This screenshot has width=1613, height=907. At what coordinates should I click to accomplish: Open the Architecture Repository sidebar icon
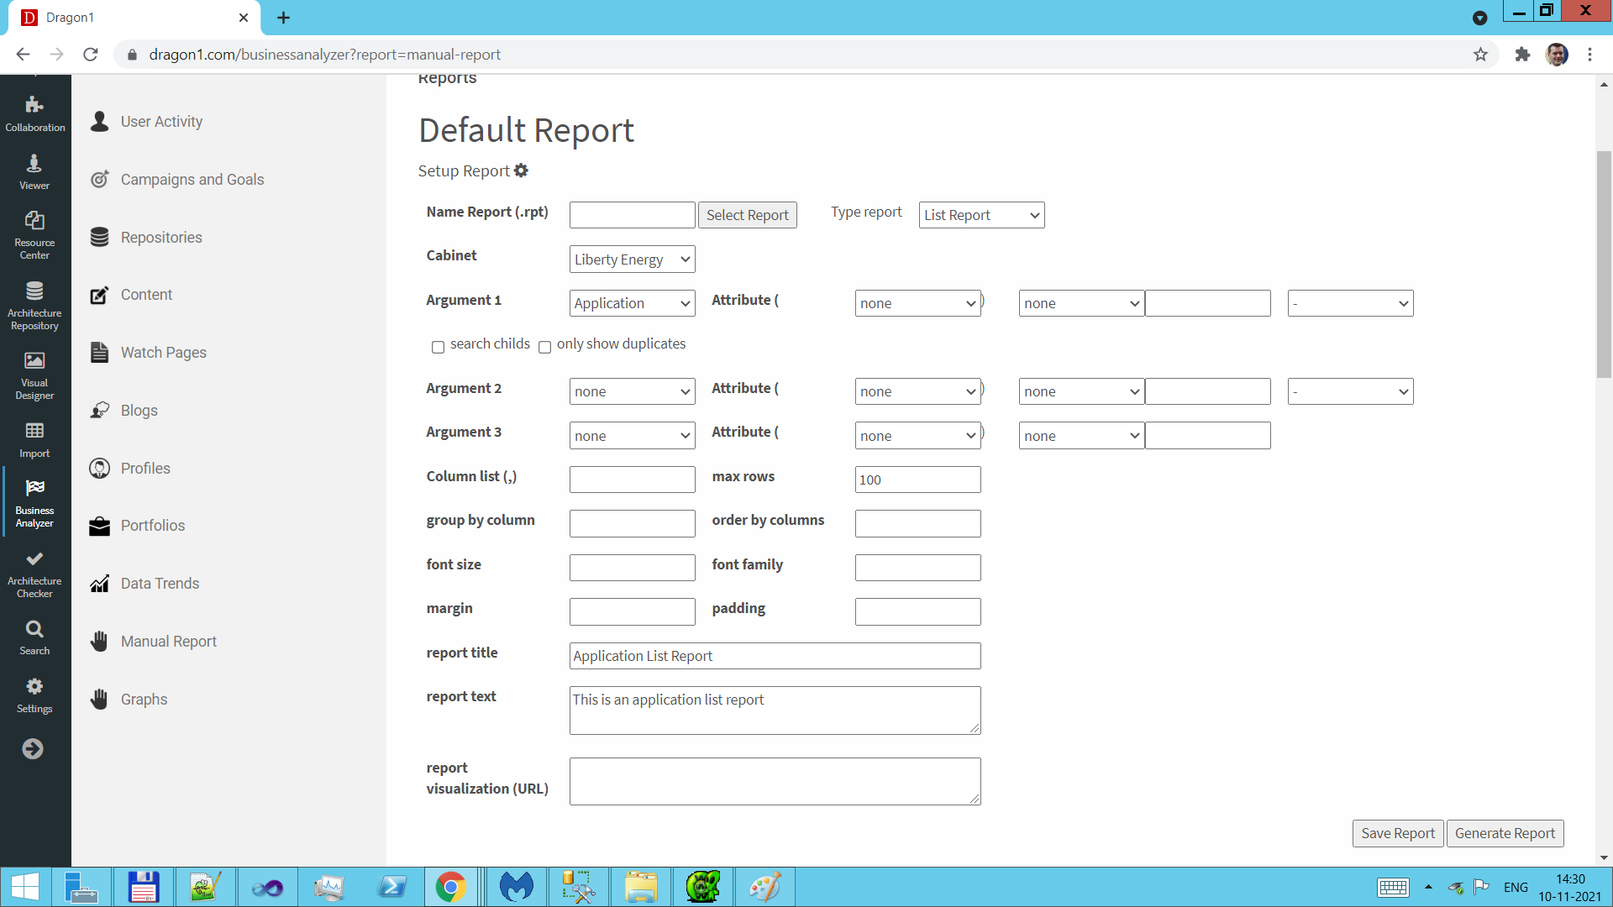tap(34, 291)
